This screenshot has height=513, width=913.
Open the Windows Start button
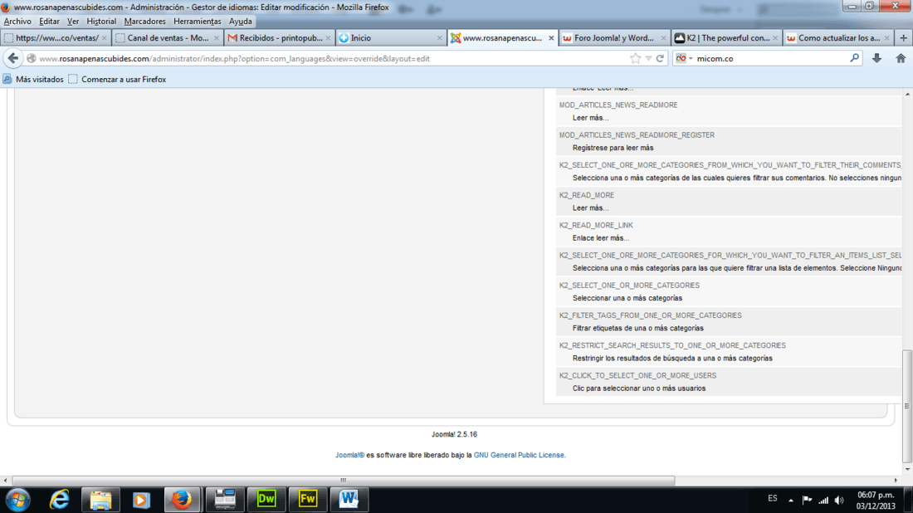pyautogui.click(x=18, y=501)
